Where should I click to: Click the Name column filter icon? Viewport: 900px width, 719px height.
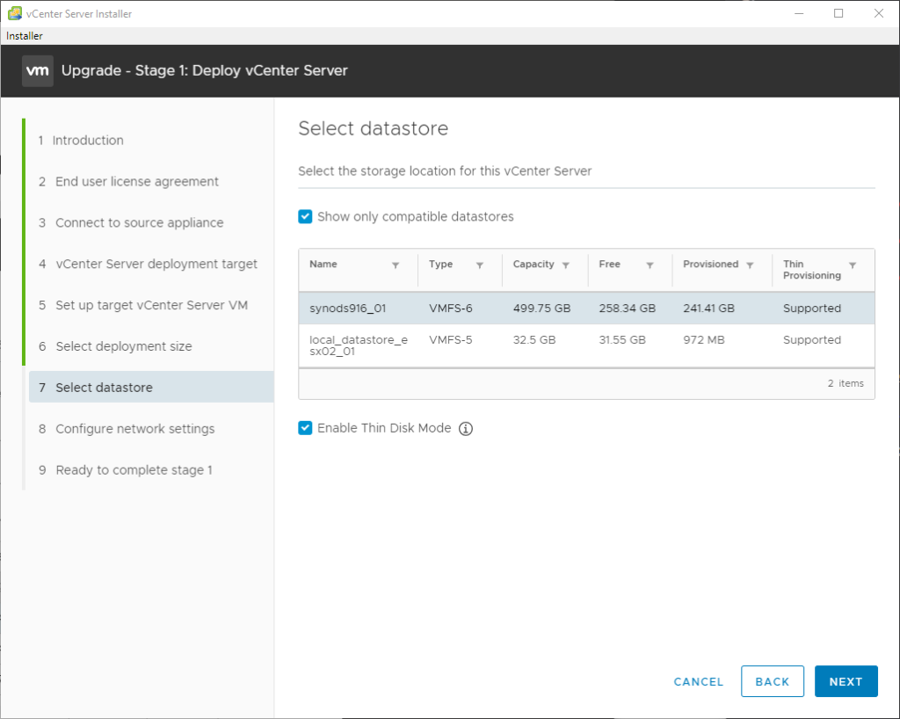pyautogui.click(x=396, y=265)
